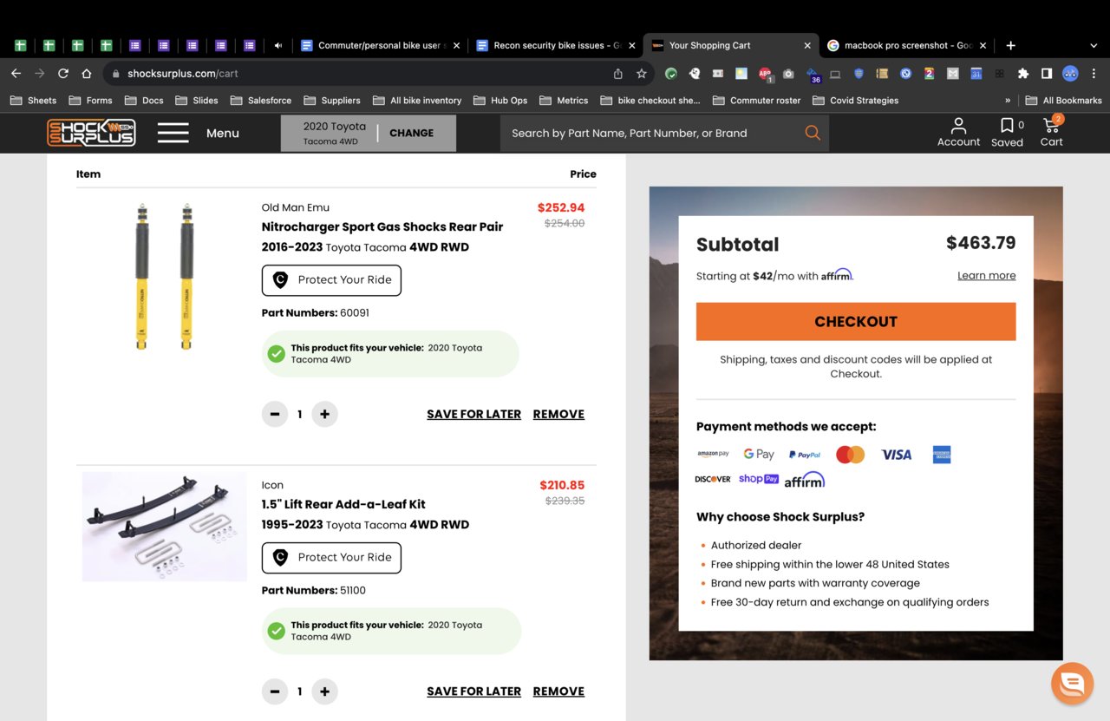1110x721 pixels.
Task: Decrease quantity of Nitrocharger shocks
Action: (275, 414)
